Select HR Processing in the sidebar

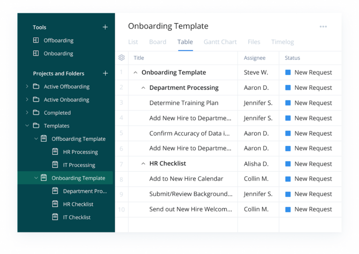pyautogui.click(x=80, y=152)
